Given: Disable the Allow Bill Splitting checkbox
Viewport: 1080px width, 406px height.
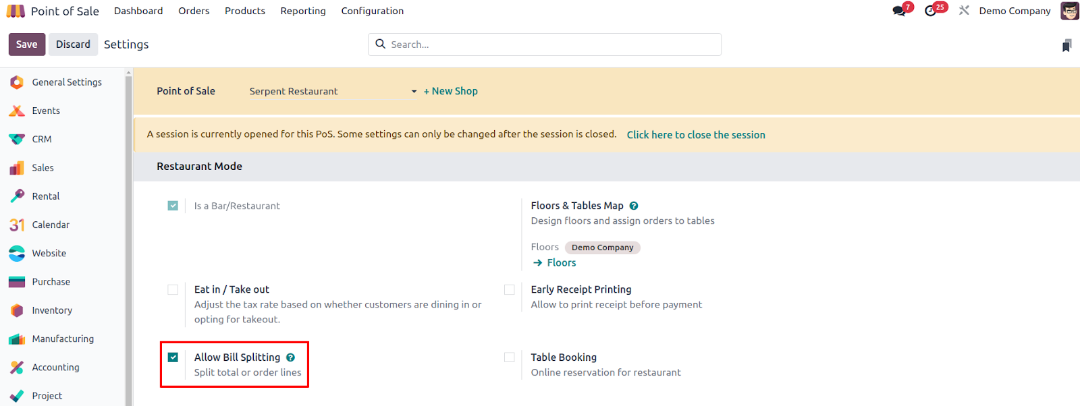Looking at the screenshot, I should [x=173, y=357].
